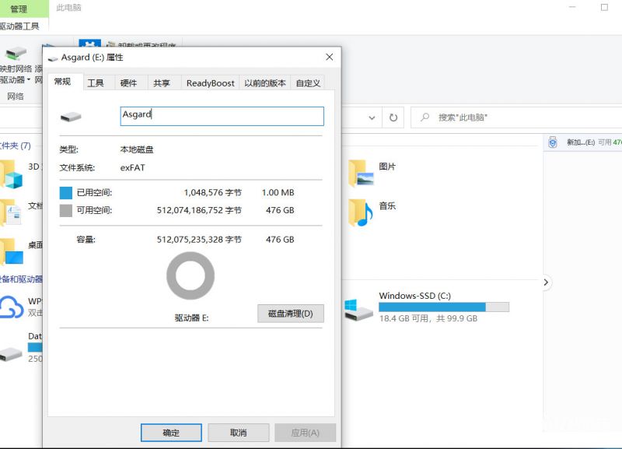This screenshot has width=622, height=449.
Task: Open the 3D objects folder icon
Action: pos(12,174)
